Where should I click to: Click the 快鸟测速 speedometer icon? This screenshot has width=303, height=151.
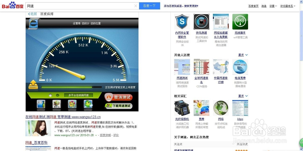[x=201, y=21]
